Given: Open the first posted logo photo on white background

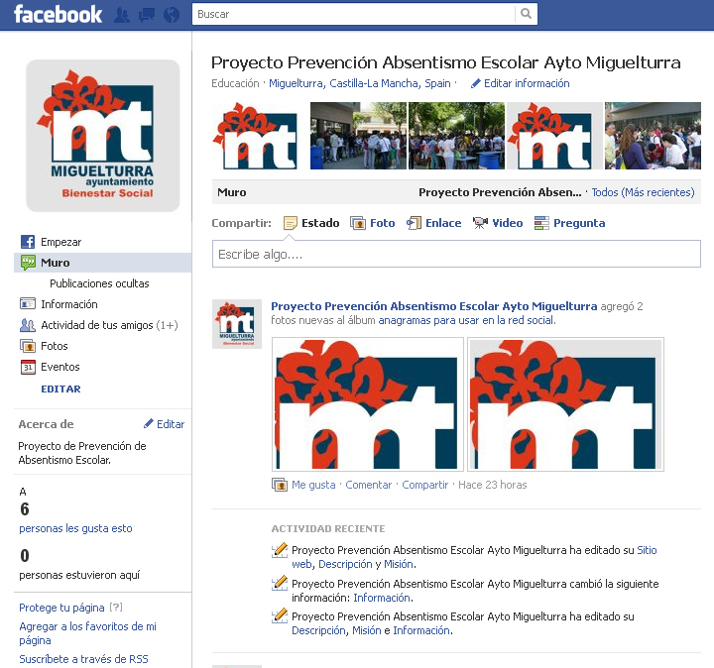Looking at the screenshot, I should click(368, 404).
